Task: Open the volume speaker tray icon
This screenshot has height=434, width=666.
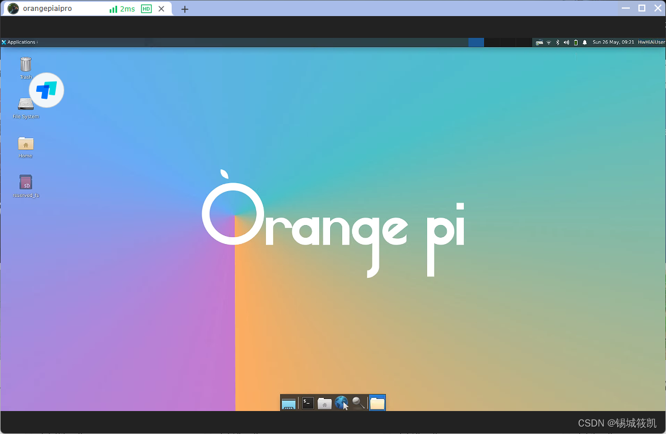Action: click(566, 42)
